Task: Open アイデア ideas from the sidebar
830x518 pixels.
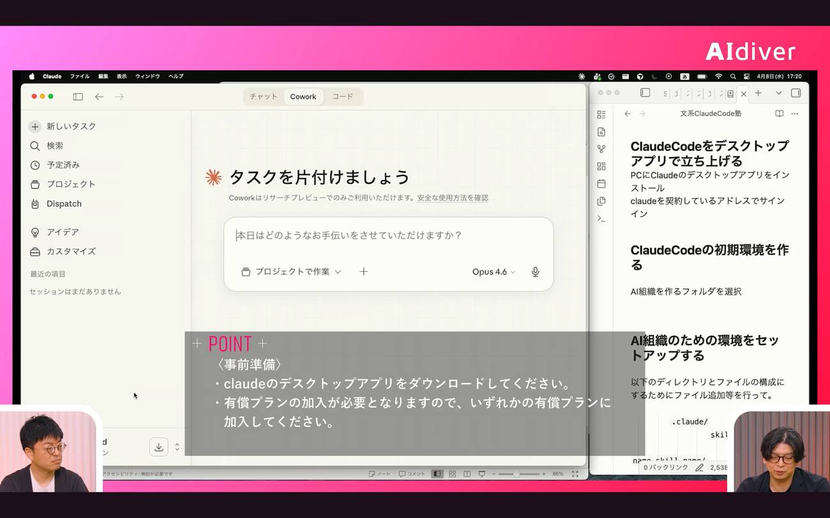Action: (x=62, y=232)
